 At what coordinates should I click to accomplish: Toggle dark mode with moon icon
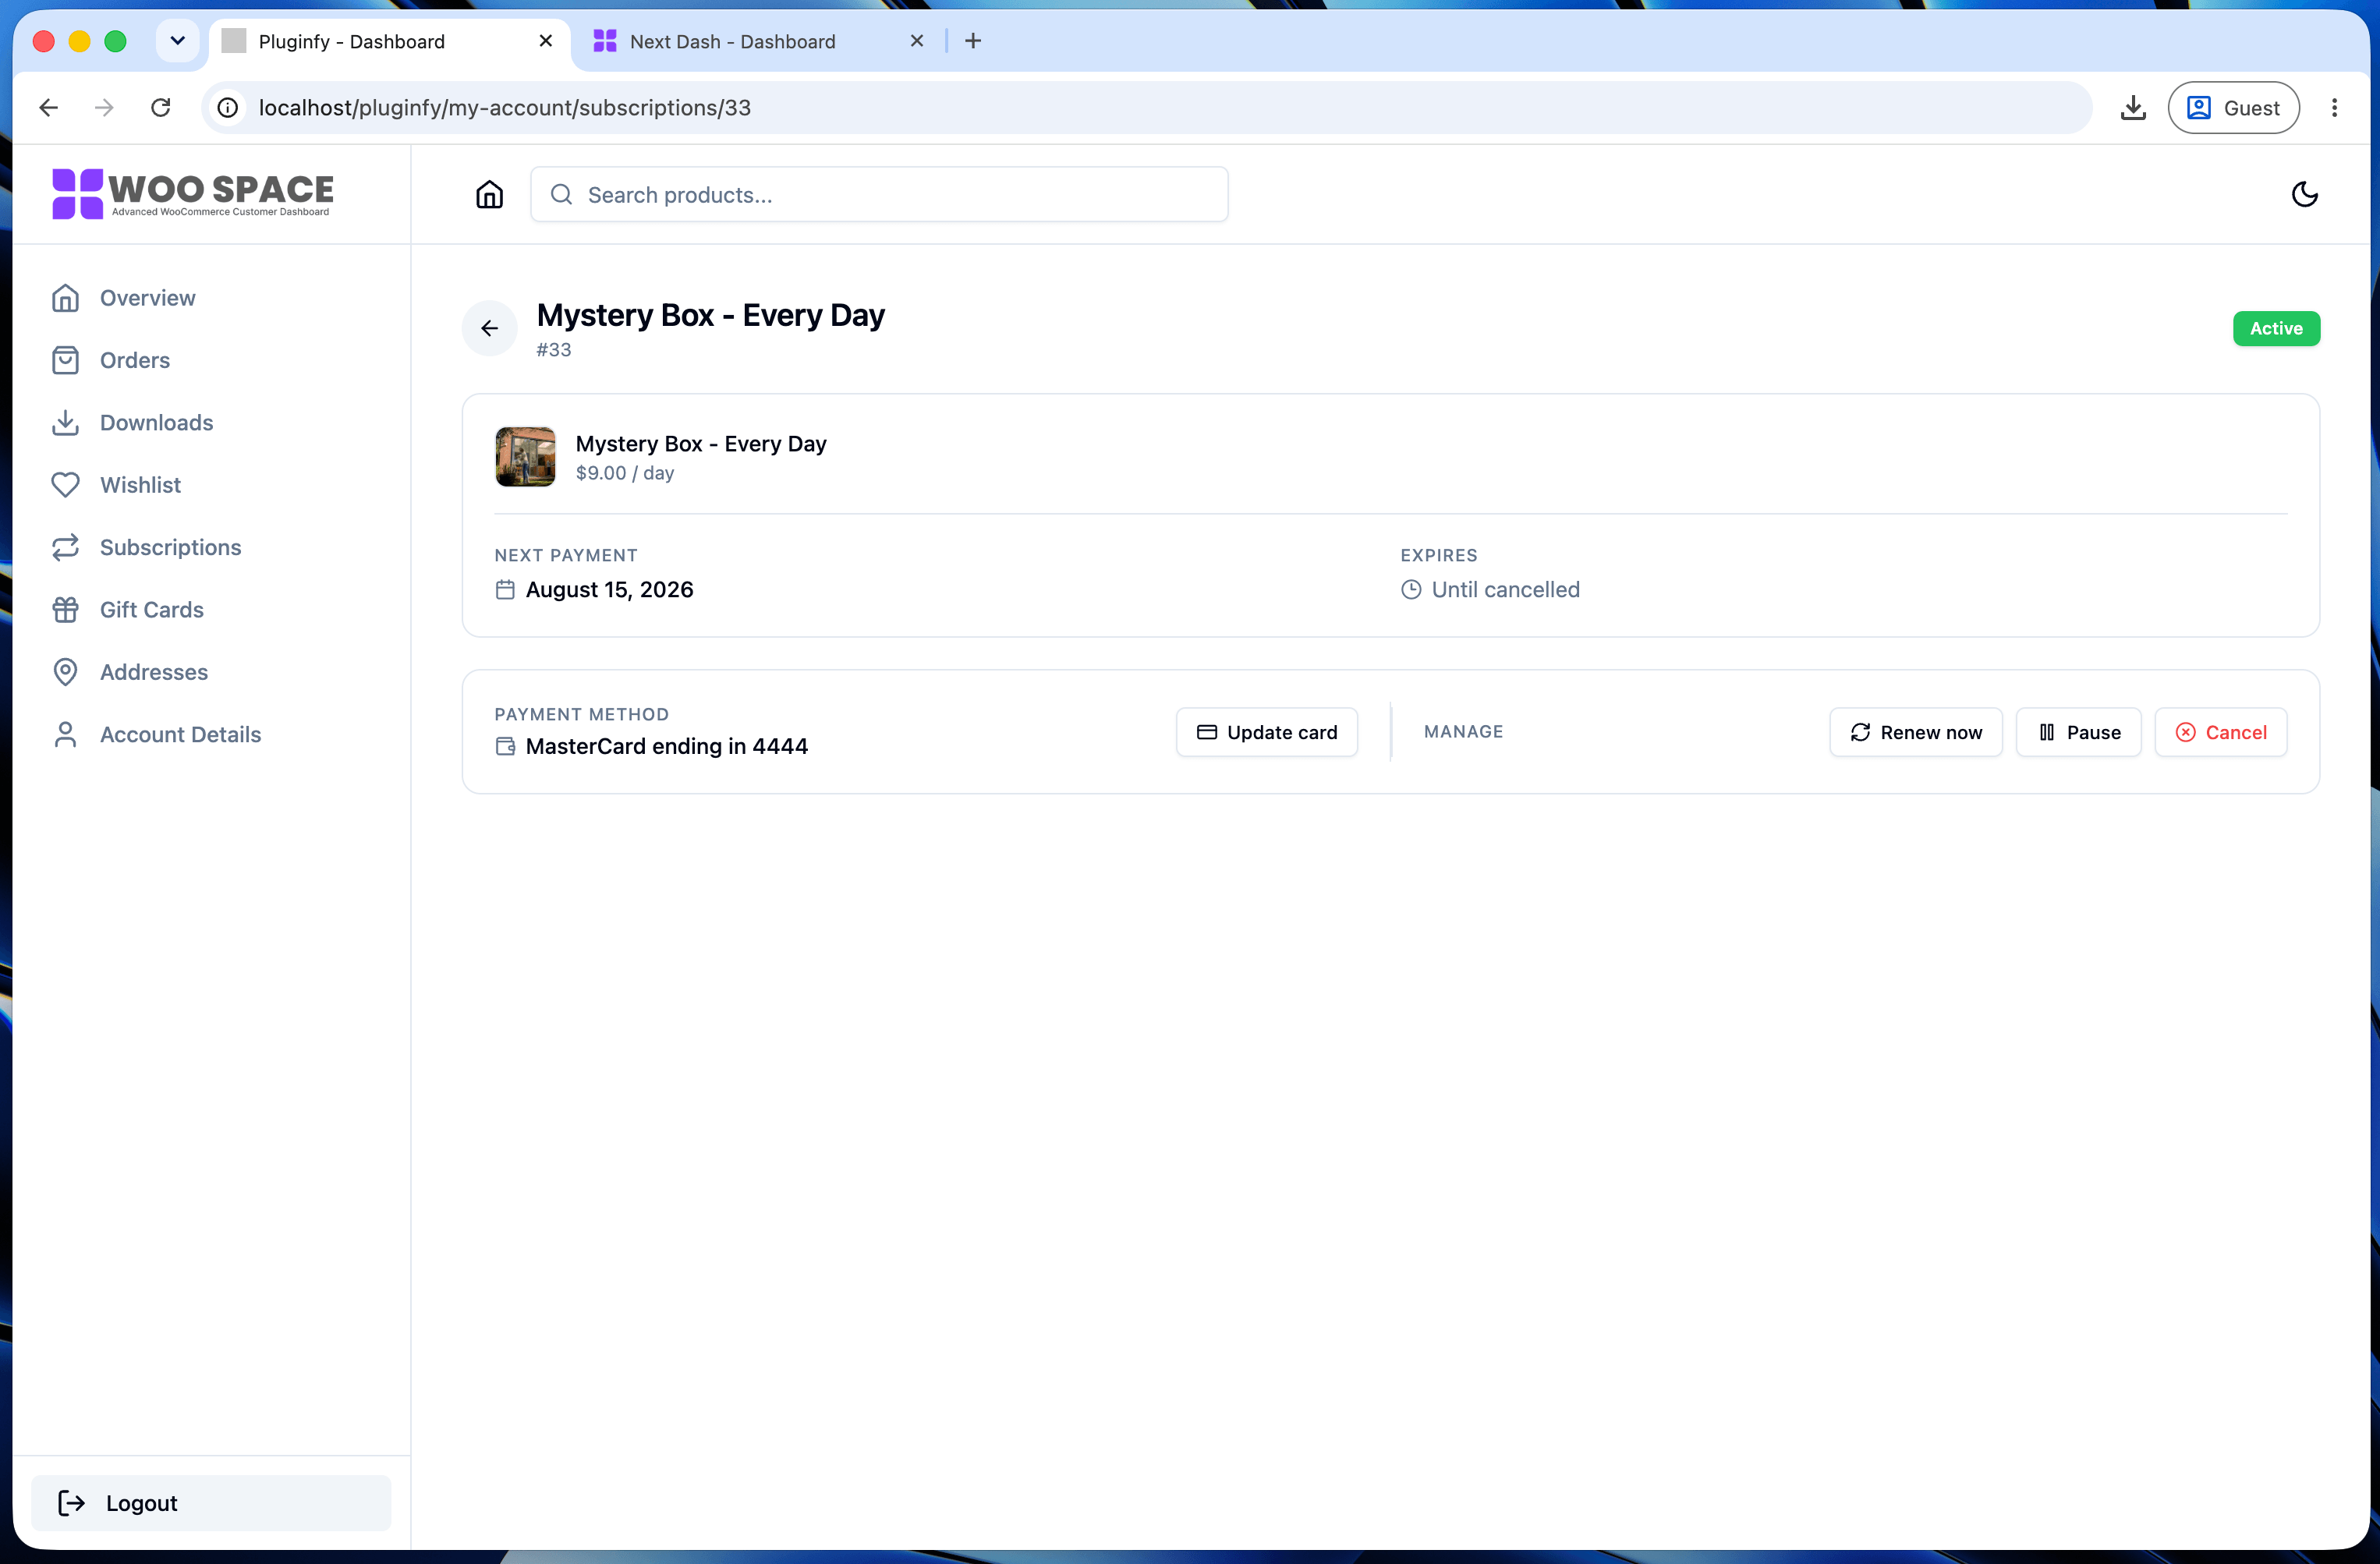tap(2304, 194)
